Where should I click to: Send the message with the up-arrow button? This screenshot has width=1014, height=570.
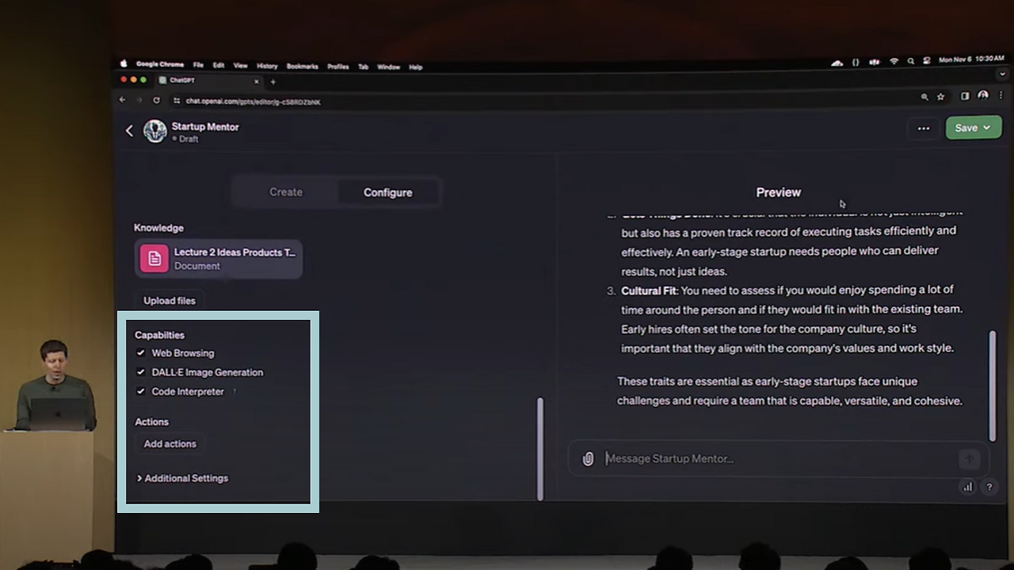[x=969, y=459]
